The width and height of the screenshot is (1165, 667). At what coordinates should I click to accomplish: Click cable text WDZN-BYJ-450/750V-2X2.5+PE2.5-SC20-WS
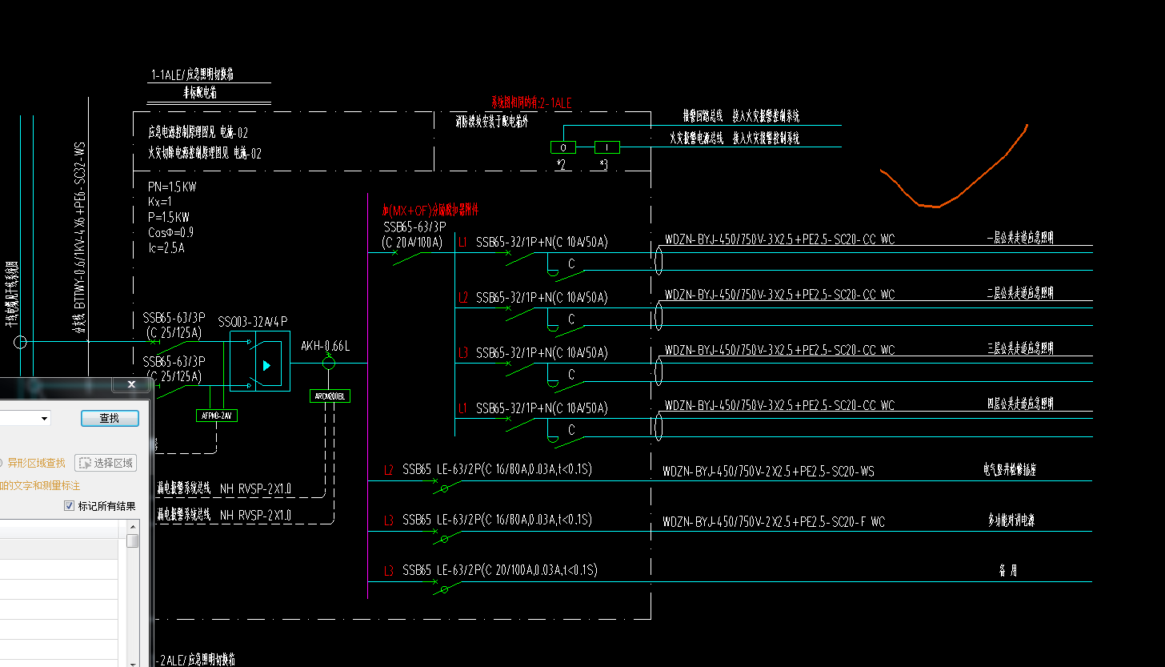pos(768,472)
